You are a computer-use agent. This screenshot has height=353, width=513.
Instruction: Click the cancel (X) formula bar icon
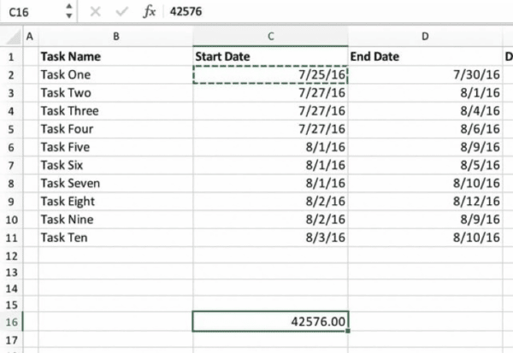(x=96, y=14)
